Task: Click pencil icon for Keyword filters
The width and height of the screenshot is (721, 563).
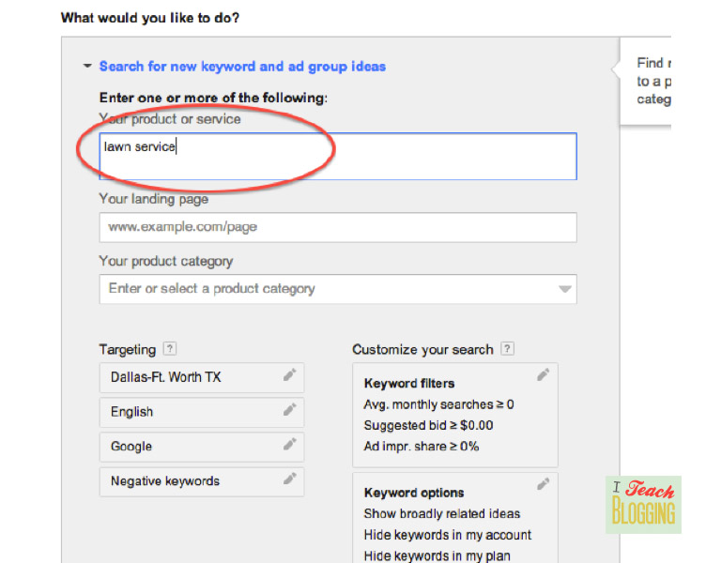Action: click(x=543, y=375)
